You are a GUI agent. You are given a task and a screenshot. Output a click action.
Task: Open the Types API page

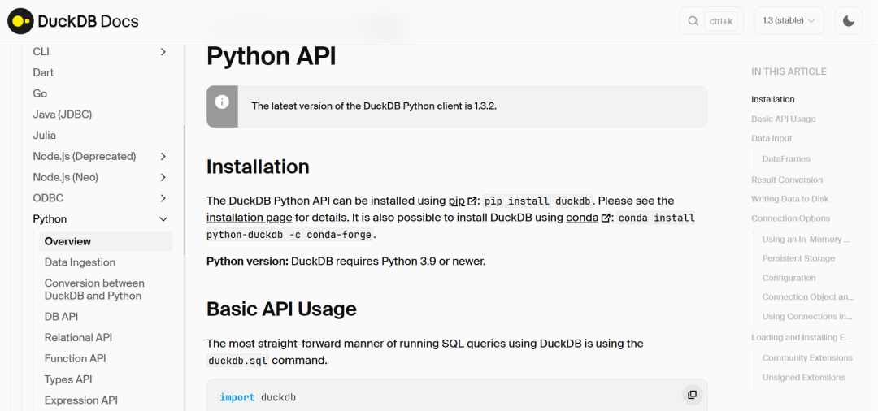tap(68, 379)
